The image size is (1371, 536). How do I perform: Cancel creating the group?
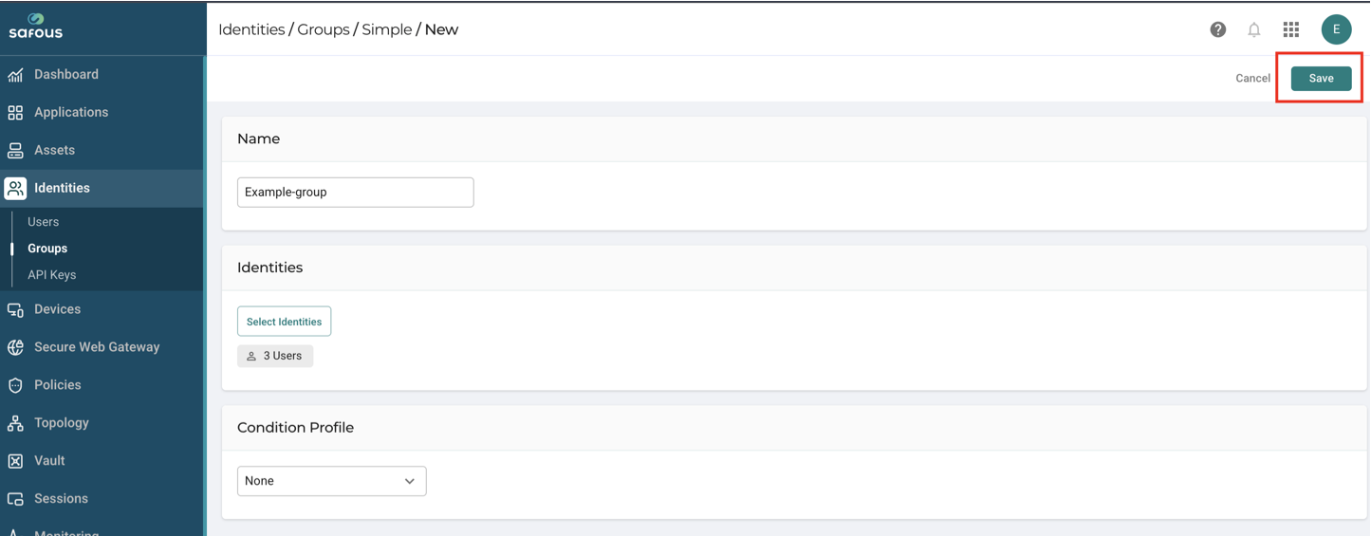click(1252, 79)
